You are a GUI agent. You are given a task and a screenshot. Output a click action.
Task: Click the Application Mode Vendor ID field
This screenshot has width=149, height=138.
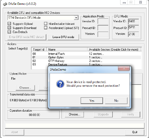tap(103, 21)
